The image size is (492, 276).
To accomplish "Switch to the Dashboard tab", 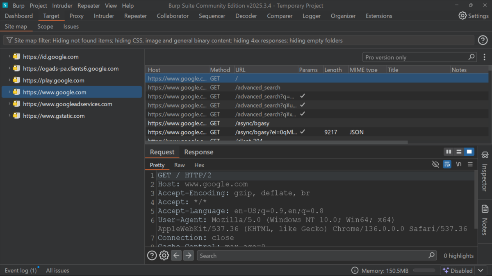I will [x=19, y=16].
